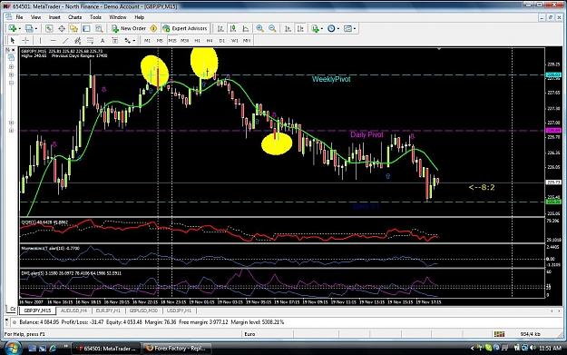Select the Fibonacci Retracement tool
The width and height of the screenshot is (567, 355).
coord(90,41)
